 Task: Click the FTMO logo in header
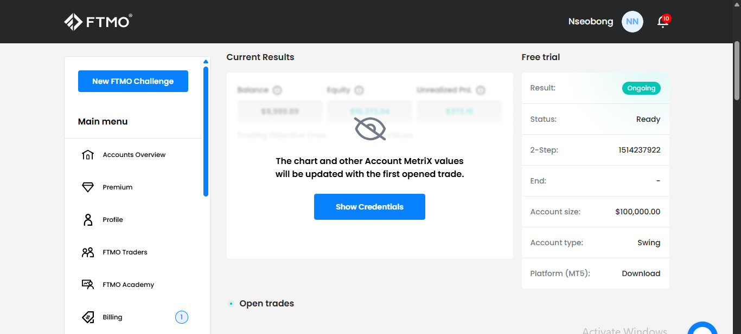tap(98, 22)
